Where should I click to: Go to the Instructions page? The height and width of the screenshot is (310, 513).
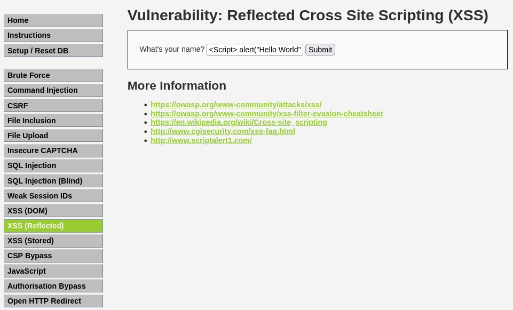[x=53, y=35]
